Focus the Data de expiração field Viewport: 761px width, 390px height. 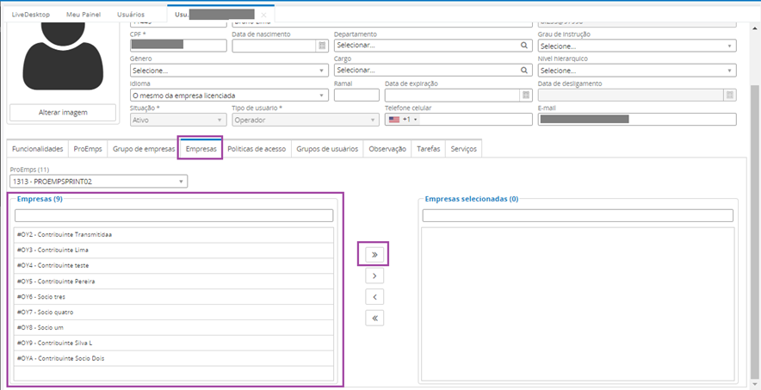pyautogui.click(x=452, y=95)
